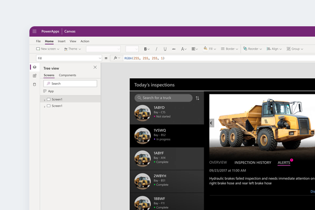Image resolution: width=315 pixels, height=210 pixels.
Task: Click the Not started status label
Action: tap(163, 117)
